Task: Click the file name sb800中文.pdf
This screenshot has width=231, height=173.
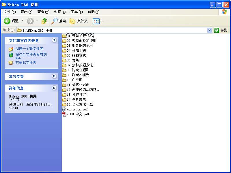Action: coord(78,114)
